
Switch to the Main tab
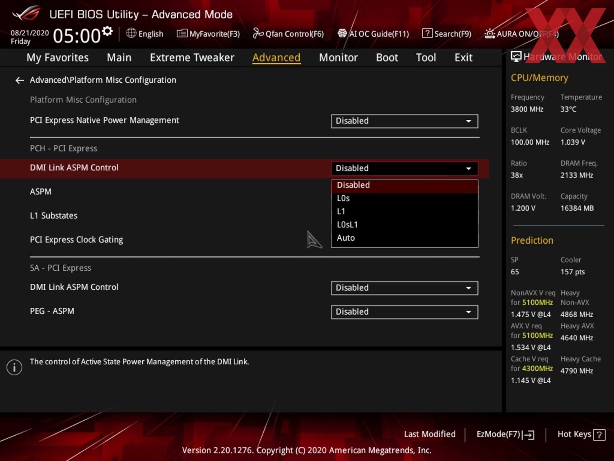[119, 57]
